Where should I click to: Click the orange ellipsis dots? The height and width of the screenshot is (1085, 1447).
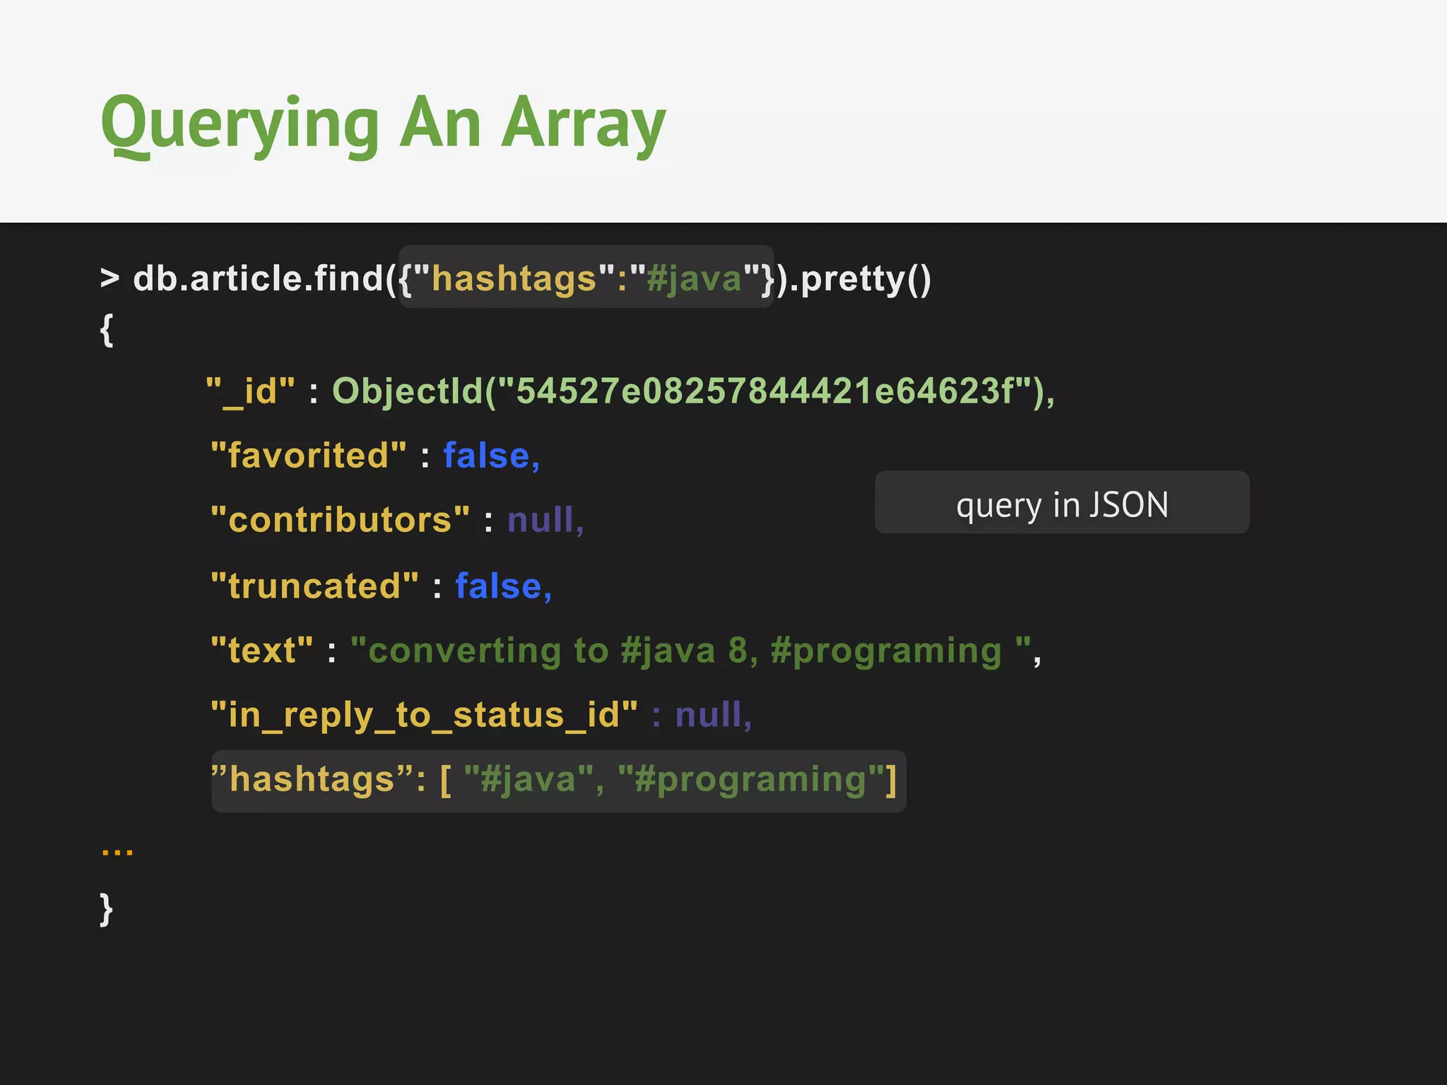pos(117,852)
